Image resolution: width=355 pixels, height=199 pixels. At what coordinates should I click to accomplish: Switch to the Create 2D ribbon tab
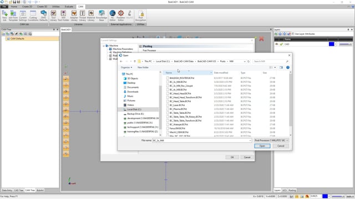coord(27,7)
